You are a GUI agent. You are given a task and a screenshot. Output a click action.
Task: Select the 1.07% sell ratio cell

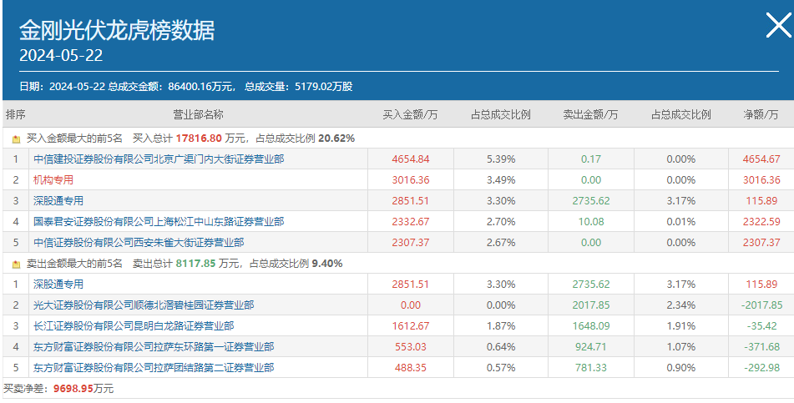pyautogui.click(x=681, y=347)
